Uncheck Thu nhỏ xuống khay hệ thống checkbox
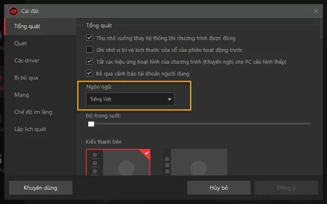Image resolution: width=327 pixels, height=204 pixels. pyautogui.click(x=89, y=38)
